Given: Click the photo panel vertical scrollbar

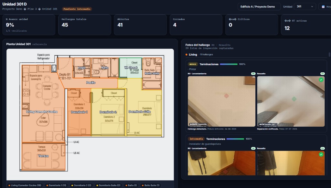Looking at the screenshot, I should tap(329, 55).
